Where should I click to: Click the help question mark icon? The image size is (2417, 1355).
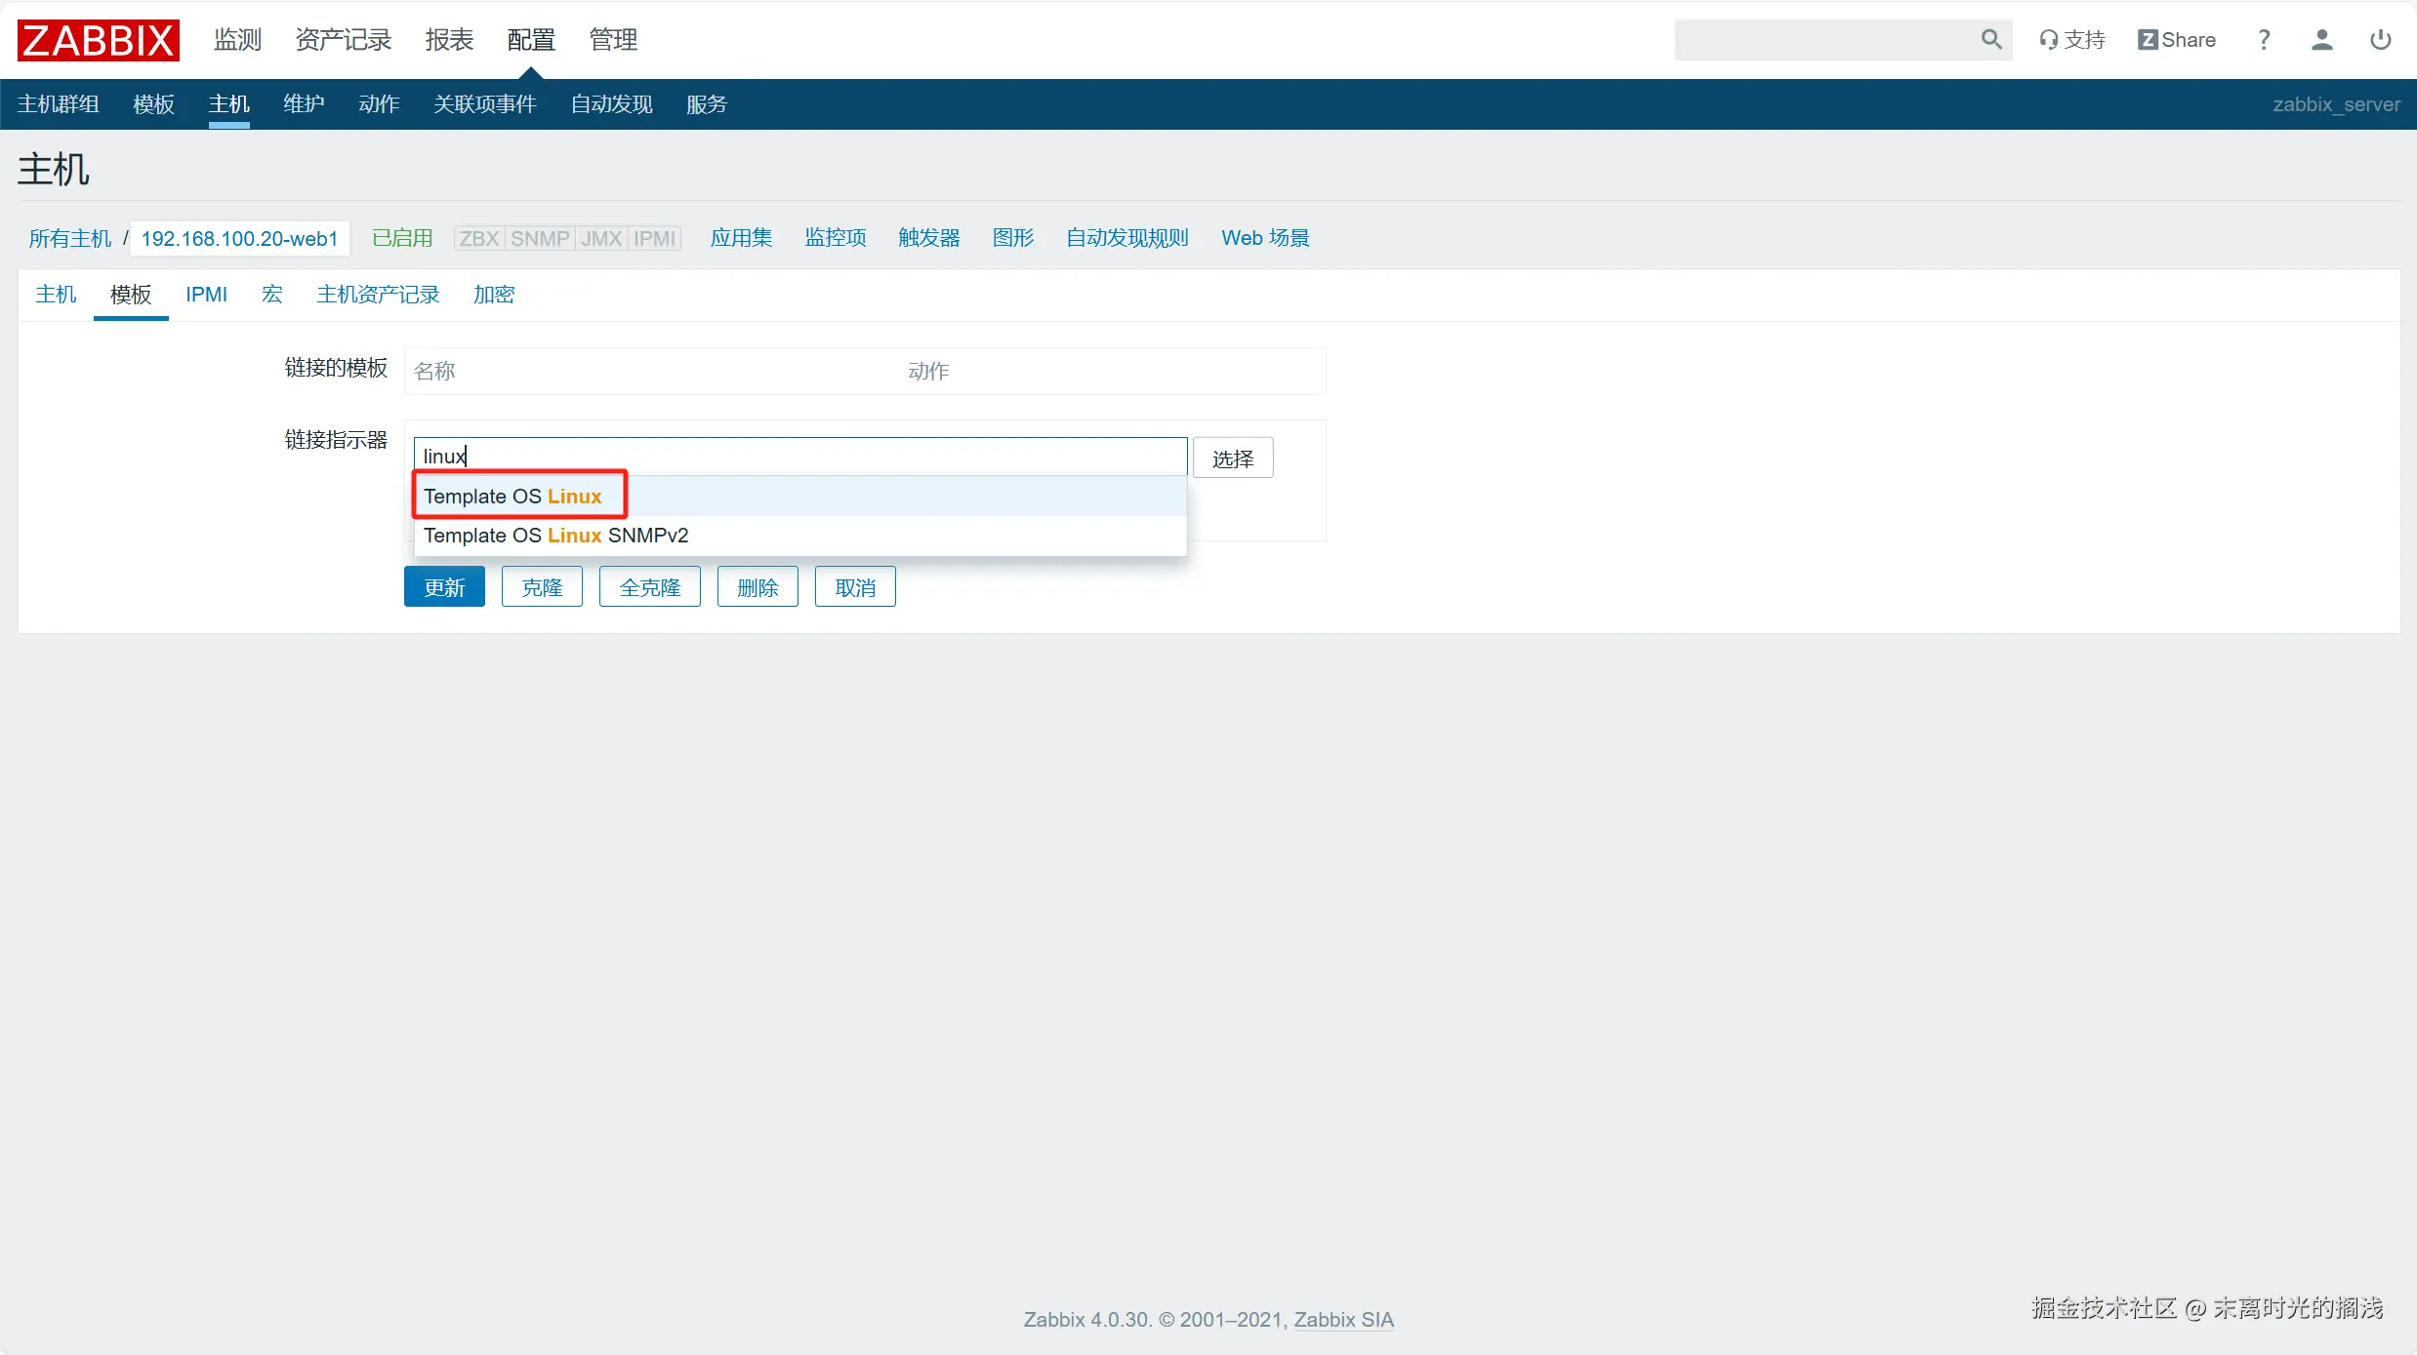[x=2263, y=40]
